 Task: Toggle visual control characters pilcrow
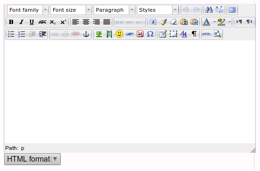coord(194,34)
